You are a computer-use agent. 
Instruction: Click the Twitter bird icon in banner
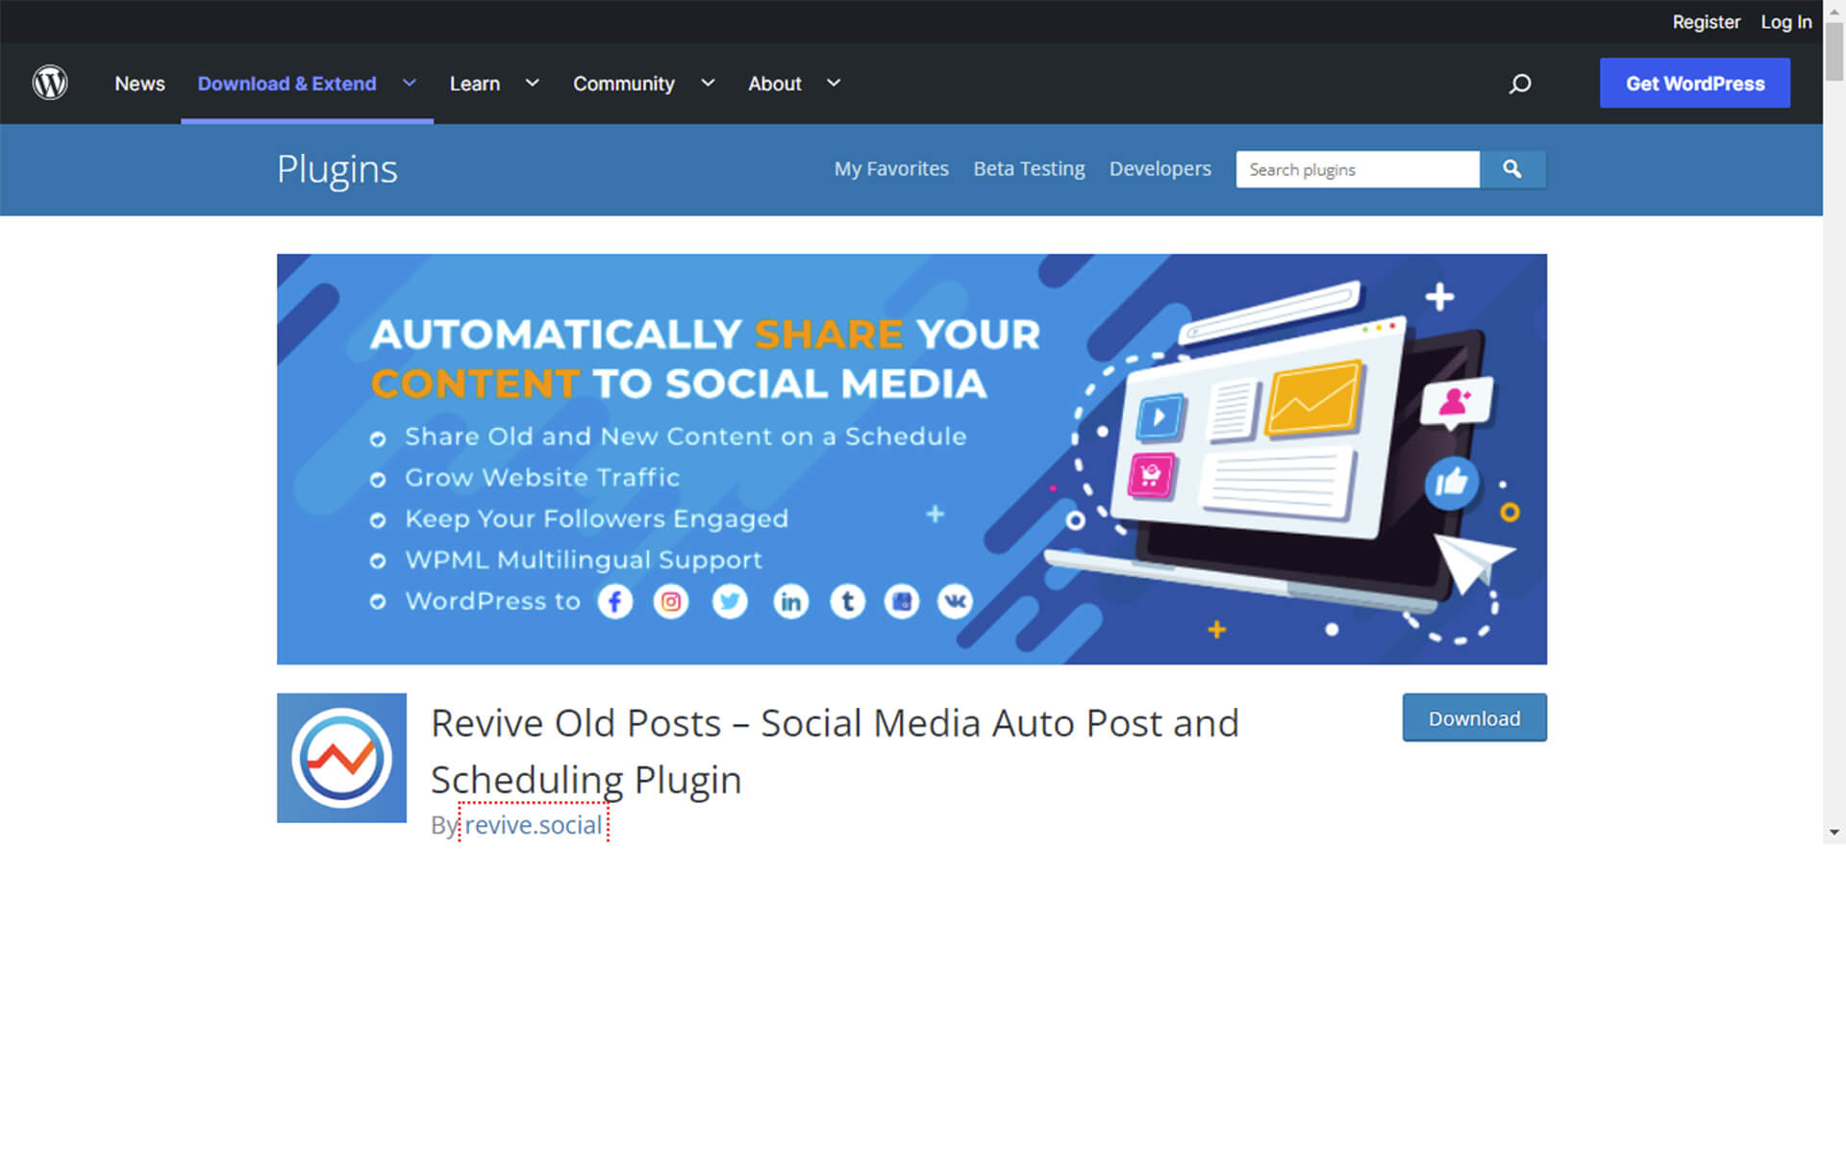point(730,602)
